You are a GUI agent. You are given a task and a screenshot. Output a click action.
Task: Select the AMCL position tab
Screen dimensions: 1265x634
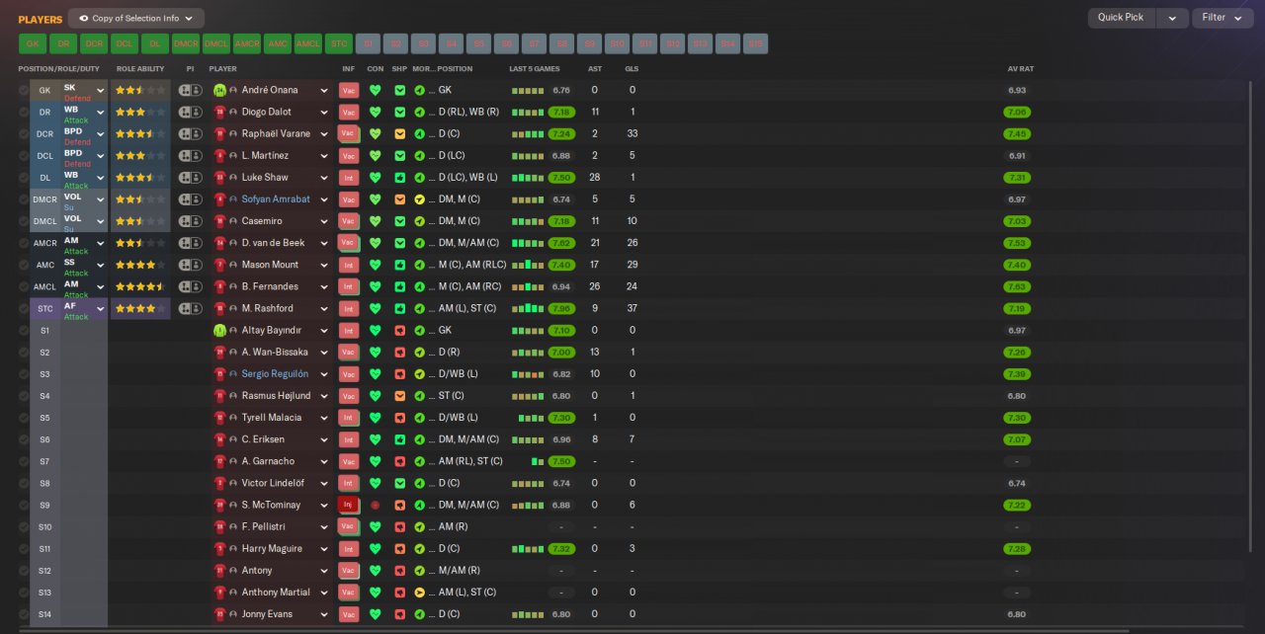308,43
